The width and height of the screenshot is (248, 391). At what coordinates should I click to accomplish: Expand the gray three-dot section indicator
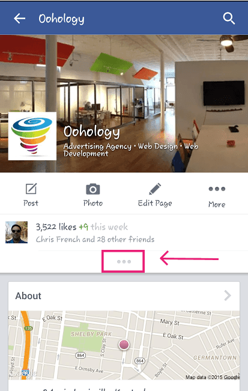[x=124, y=262]
